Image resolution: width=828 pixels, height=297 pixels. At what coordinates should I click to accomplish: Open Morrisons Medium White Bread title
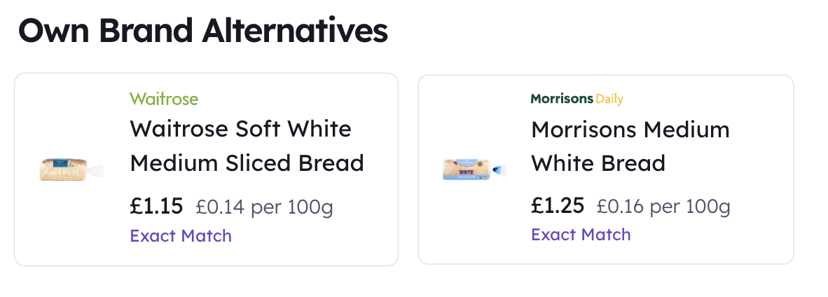[x=630, y=146]
